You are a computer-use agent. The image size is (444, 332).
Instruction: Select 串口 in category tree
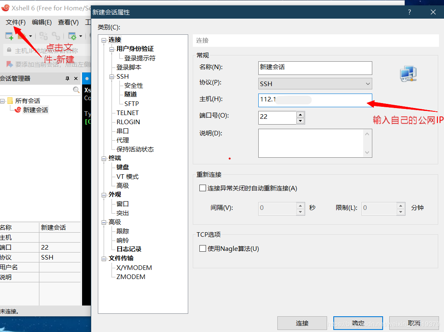(123, 131)
